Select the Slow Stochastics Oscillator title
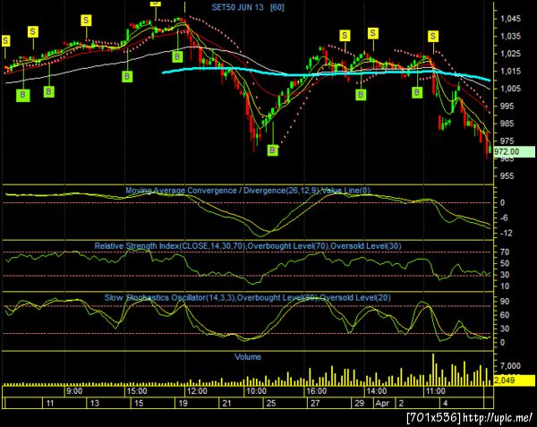Screen dimensions: 537x427 (248, 297)
